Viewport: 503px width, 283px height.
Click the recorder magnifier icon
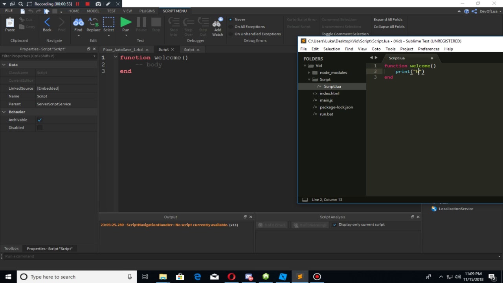pyautogui.click(x=21, y=4)
